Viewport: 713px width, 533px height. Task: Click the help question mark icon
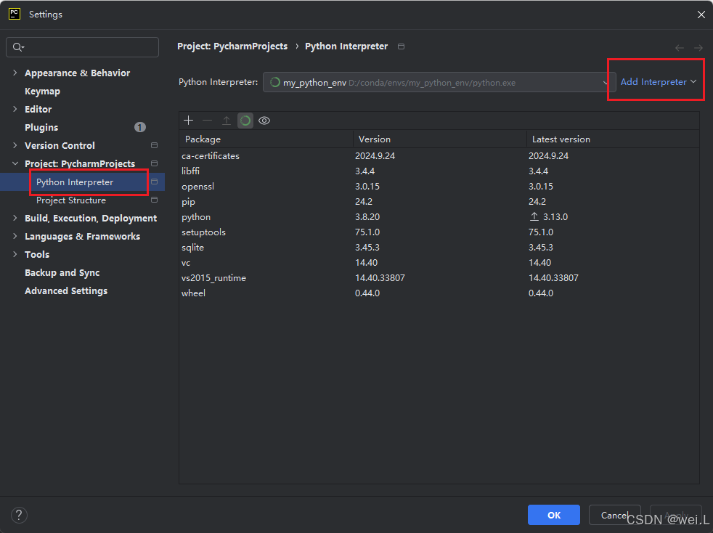(19, 516)
